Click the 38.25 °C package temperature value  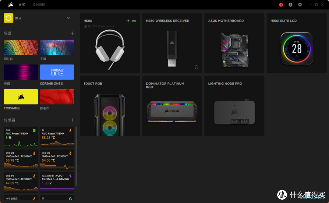(48, 137)
